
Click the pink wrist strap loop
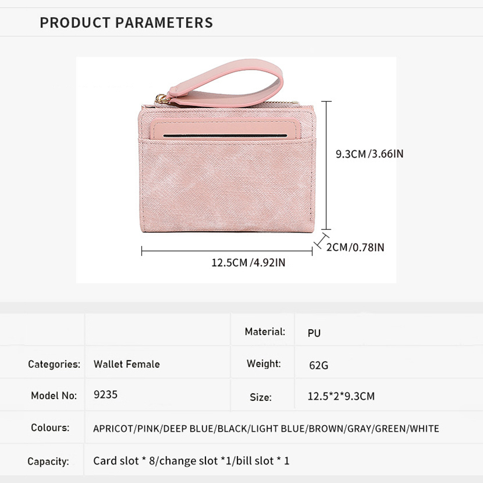(x=229, y=82)
